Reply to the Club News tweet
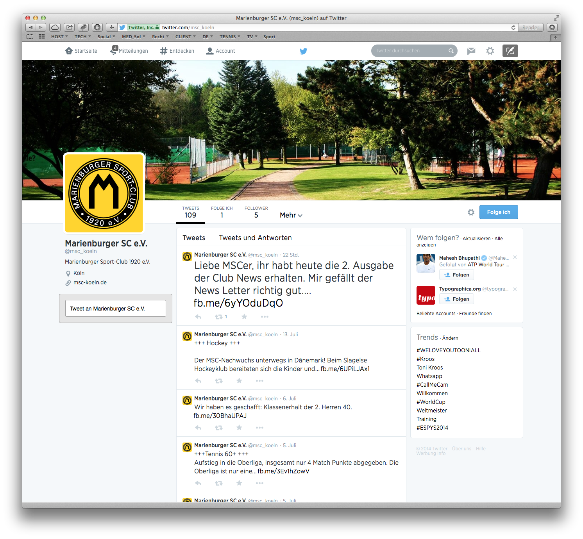583x539 pixels. click(x=198, y=317)
